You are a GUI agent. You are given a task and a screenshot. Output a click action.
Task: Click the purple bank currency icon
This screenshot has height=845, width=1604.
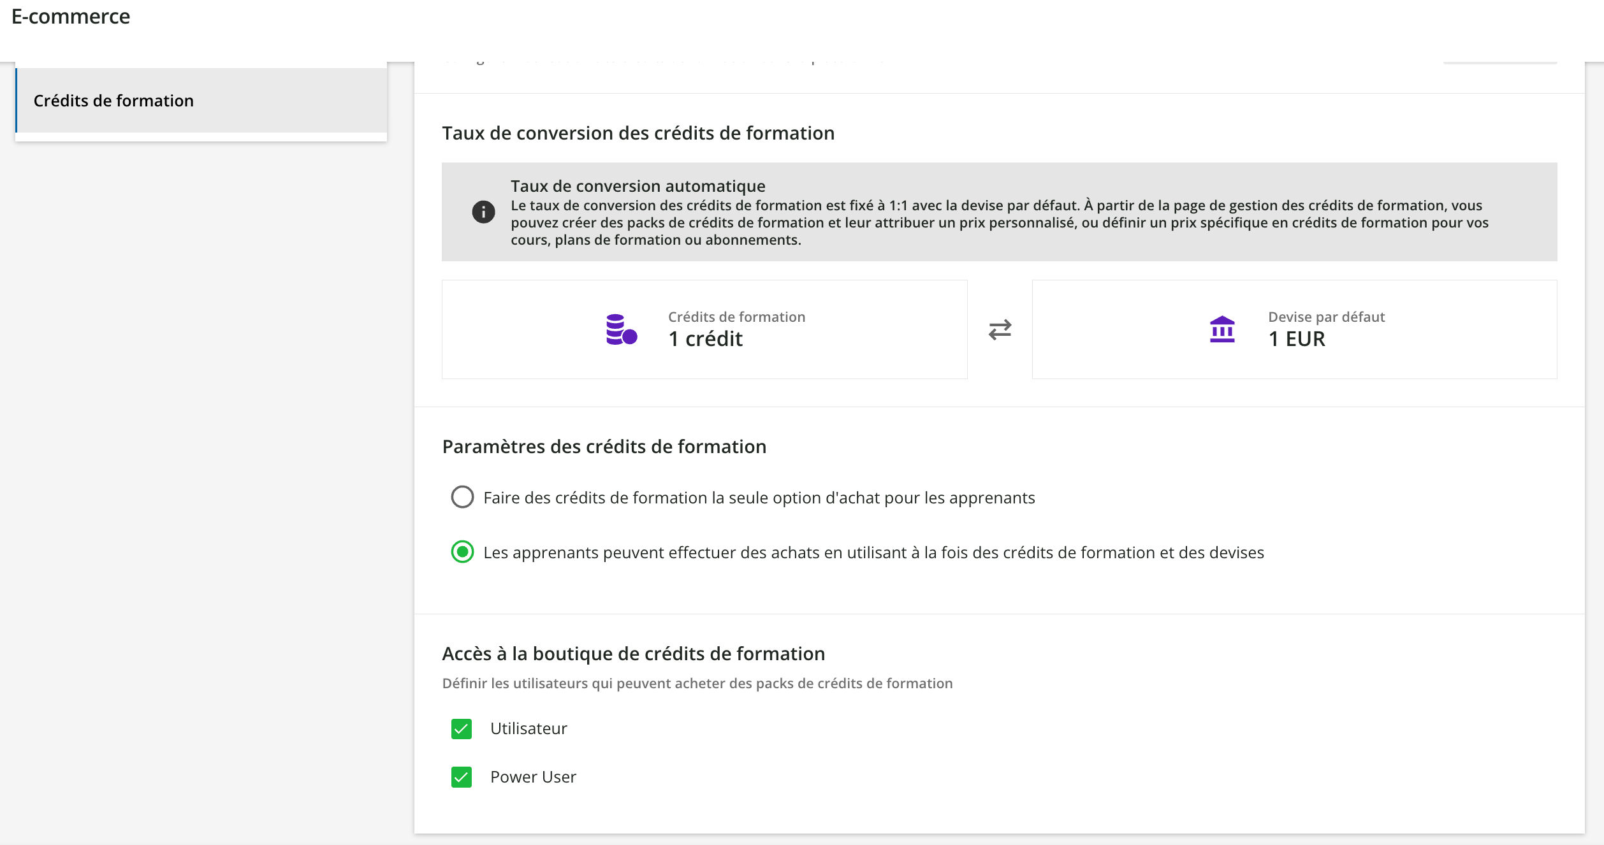tap(1221, 329)
